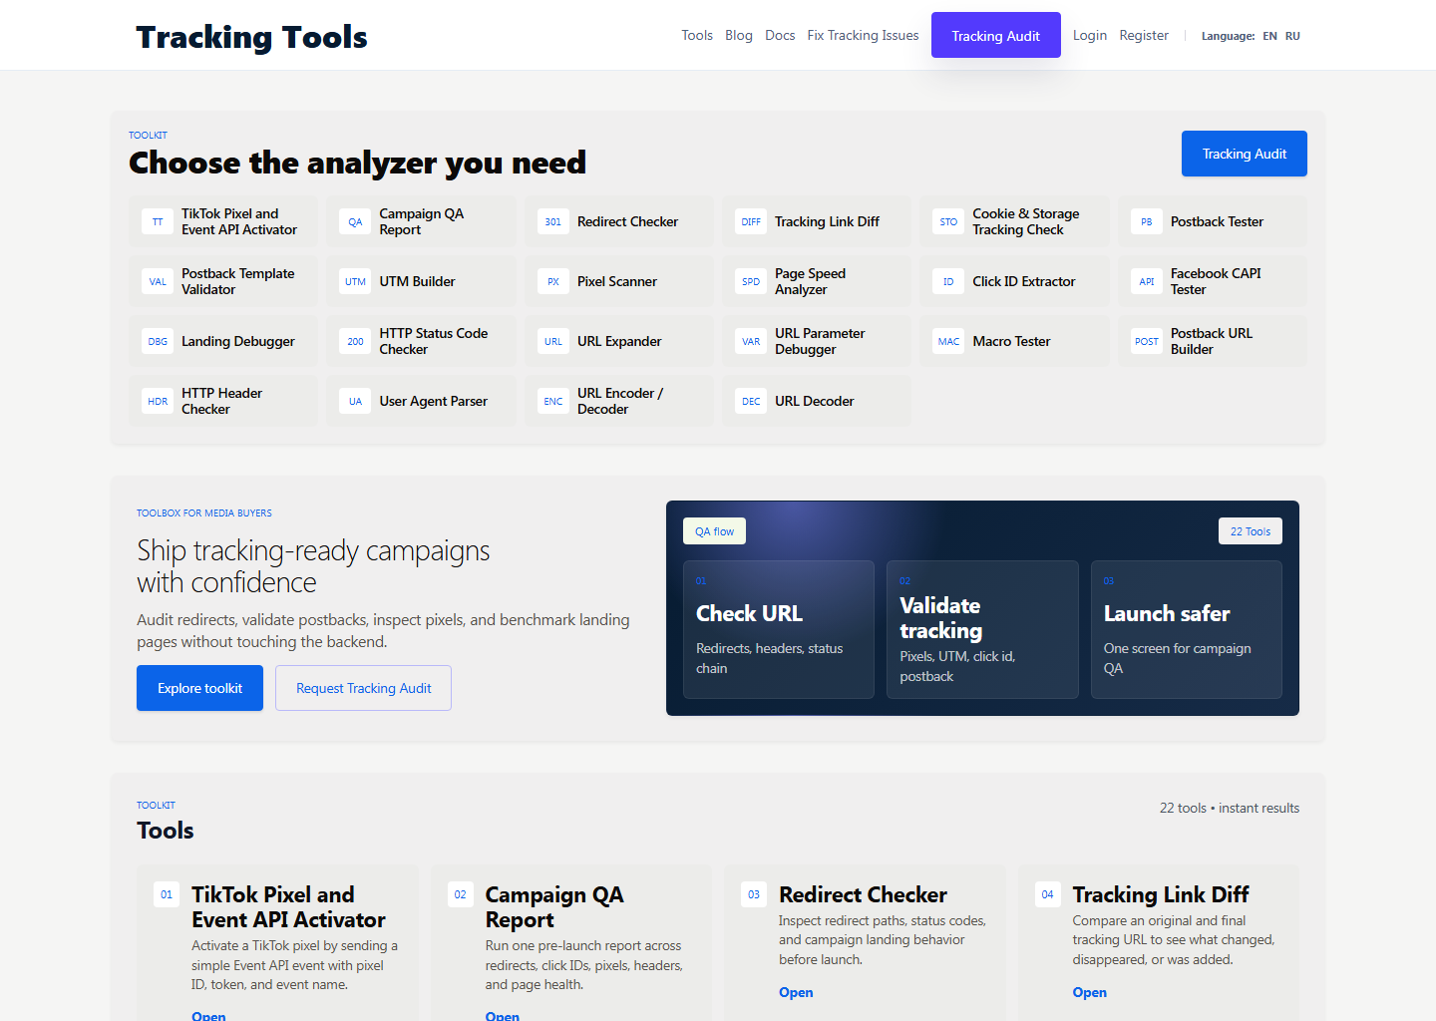The width and height of the screenshot is (1436, 1021).
Task: Open the Blog nav link
Action: 739,35
